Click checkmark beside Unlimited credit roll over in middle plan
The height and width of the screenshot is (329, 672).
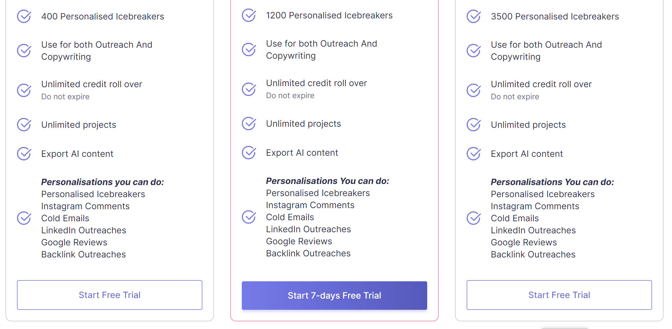point(249,89)
